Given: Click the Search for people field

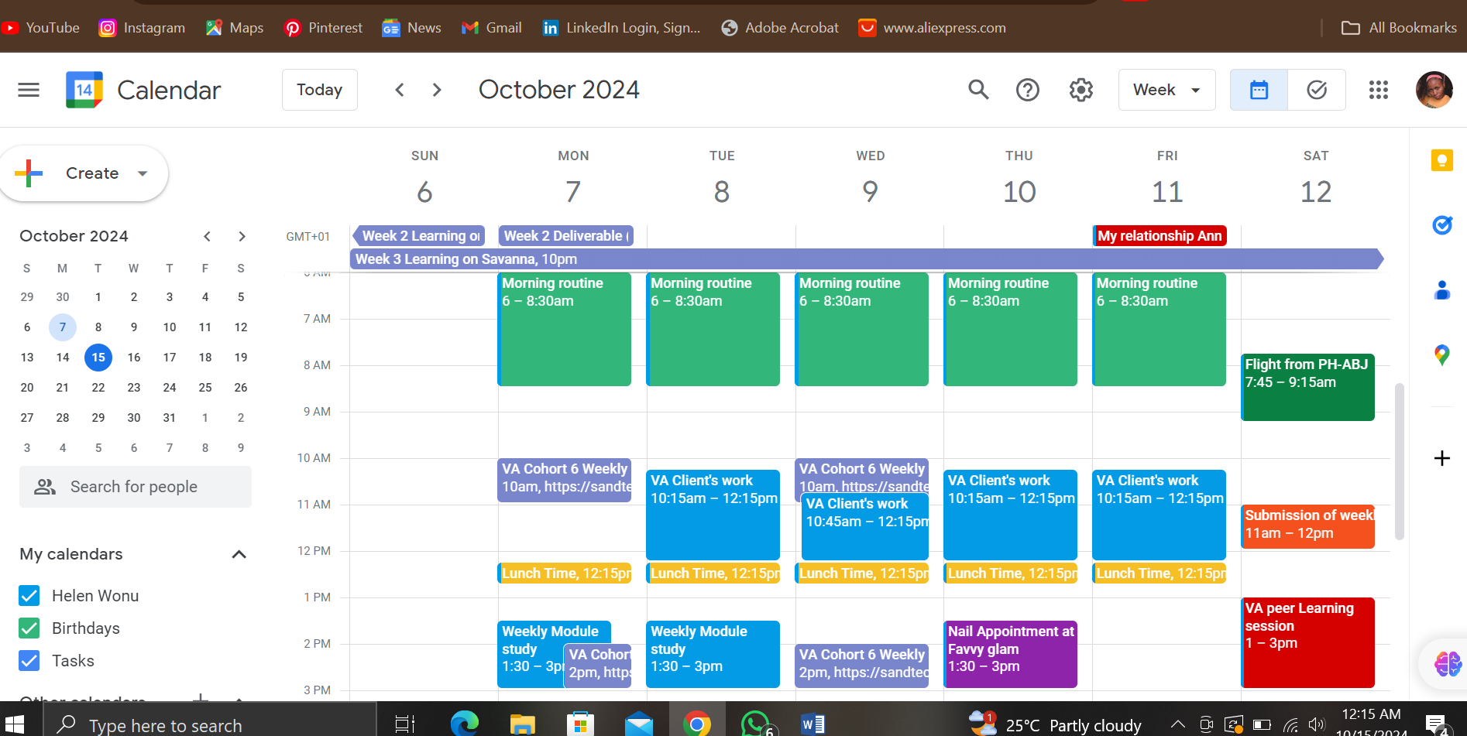Looking at the screenshot, I should click(x=136, y=487).
